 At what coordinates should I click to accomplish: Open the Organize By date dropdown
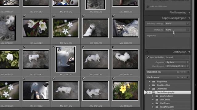[x=177, y=62]
